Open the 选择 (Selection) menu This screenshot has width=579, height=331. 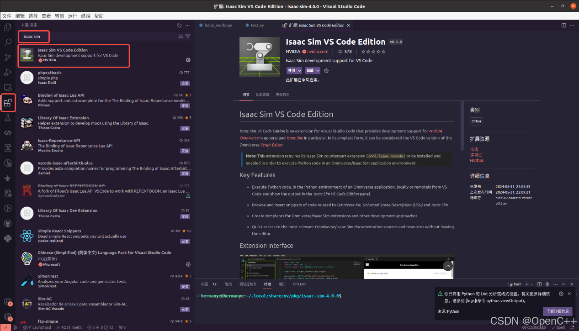33,16
